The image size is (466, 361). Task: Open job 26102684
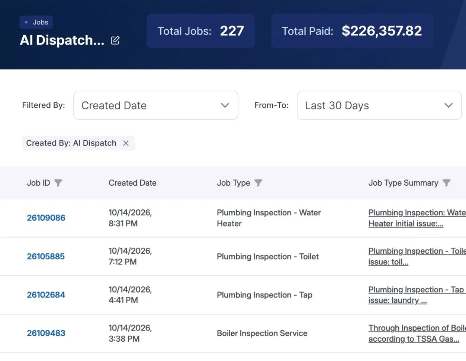[x=46, y=295]
